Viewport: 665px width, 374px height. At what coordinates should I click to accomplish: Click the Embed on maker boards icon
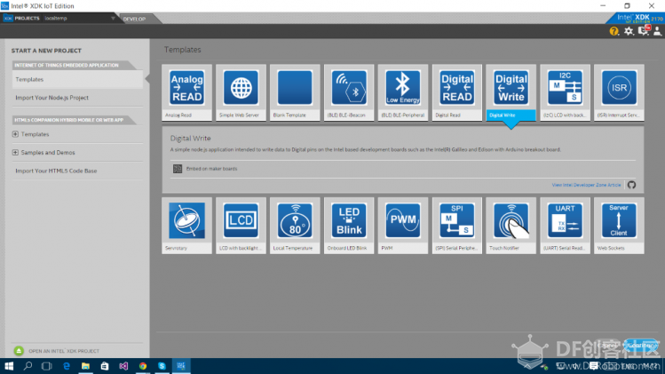(x=178, y=169)
